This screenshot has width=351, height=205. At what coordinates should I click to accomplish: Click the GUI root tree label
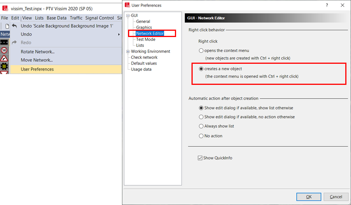coord(134,15)
